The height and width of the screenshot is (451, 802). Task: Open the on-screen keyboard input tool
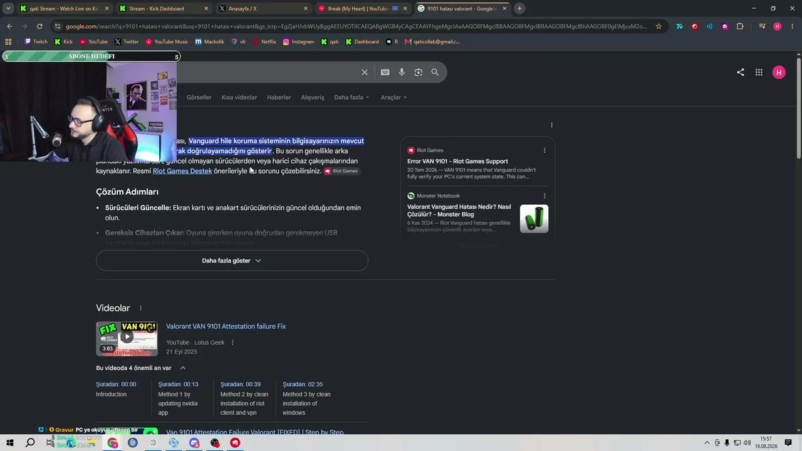(x=385, y=72)
